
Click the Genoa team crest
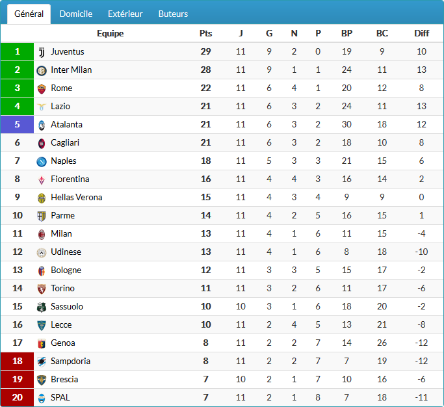(42, 343)
